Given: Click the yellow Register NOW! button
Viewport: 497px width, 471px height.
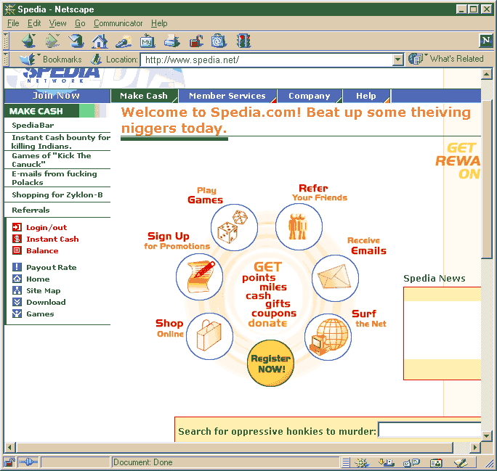Looking at the screenshot, I should (270, 364).
